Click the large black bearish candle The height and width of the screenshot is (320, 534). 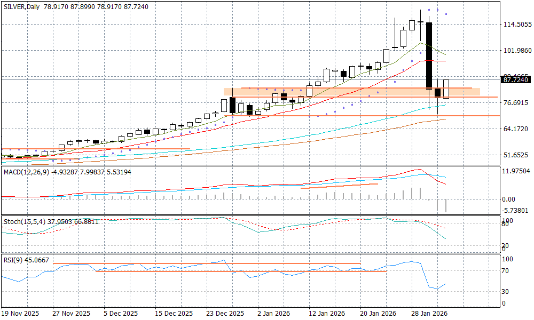coord(429,55)
